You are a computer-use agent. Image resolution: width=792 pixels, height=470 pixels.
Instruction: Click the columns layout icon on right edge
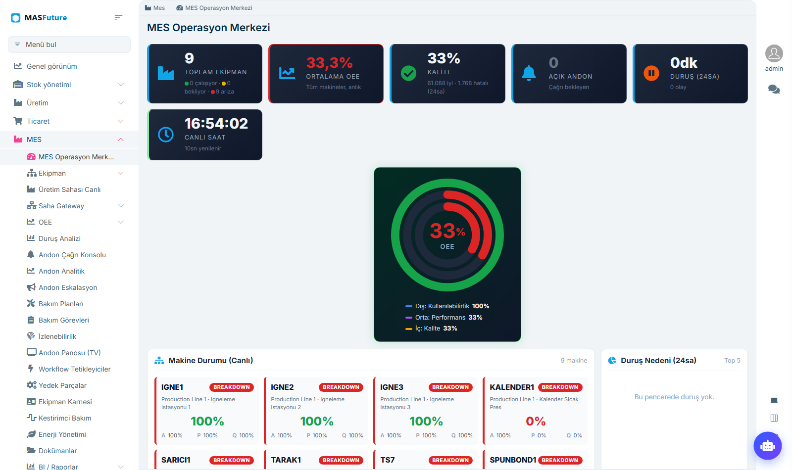(x=774, y=418)
